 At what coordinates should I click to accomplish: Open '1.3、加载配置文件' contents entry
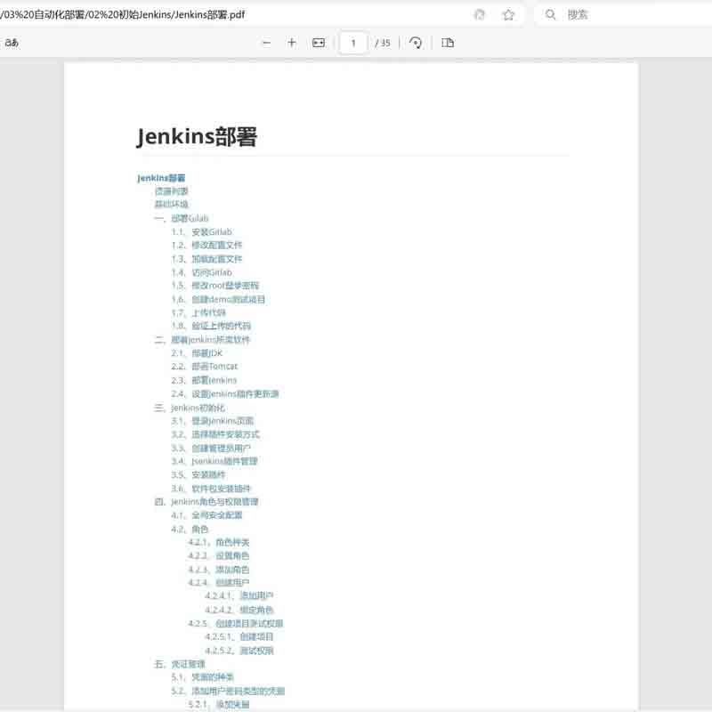(206, 259)
